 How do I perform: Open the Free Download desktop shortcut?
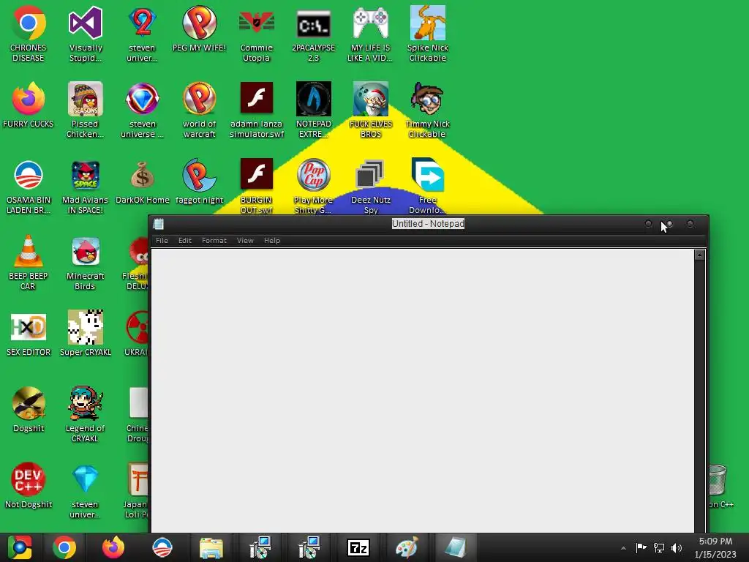pyautogui.click(x=427, y=187)
